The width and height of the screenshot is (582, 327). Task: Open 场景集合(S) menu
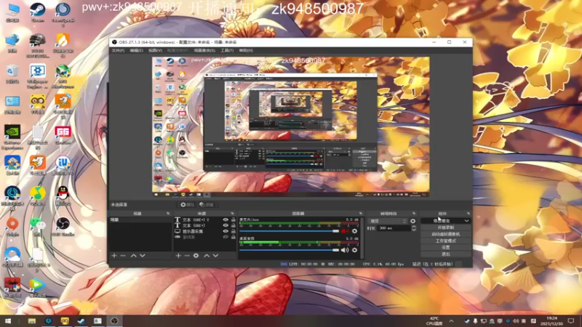[204, 50]
